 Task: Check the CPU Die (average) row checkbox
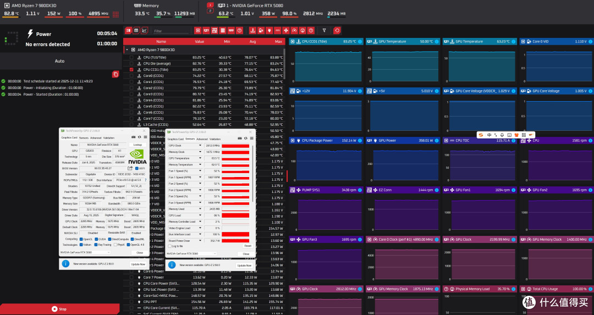pos(131,64)
